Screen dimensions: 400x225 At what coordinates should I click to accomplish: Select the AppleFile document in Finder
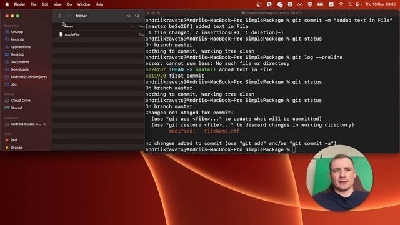[72, 34]
